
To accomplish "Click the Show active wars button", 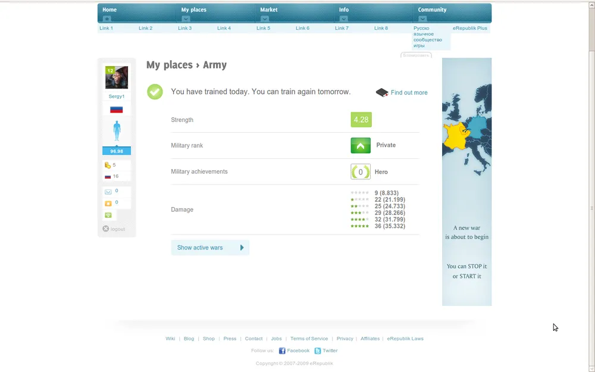I will point(210,248).
